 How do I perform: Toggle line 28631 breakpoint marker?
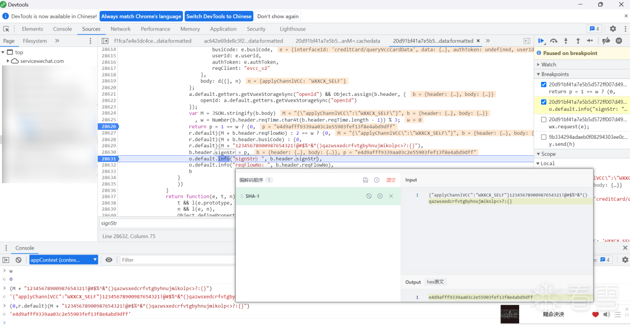(107, 159)
